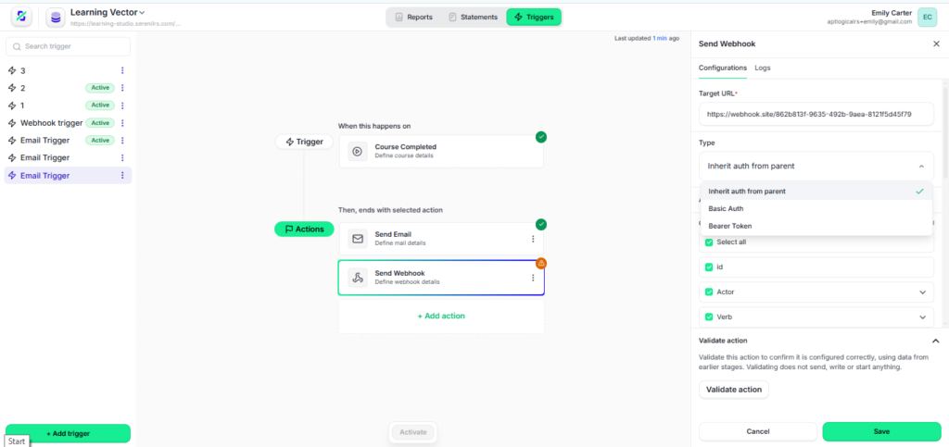Collapse the Validate action section

click(x=936, y=341)
